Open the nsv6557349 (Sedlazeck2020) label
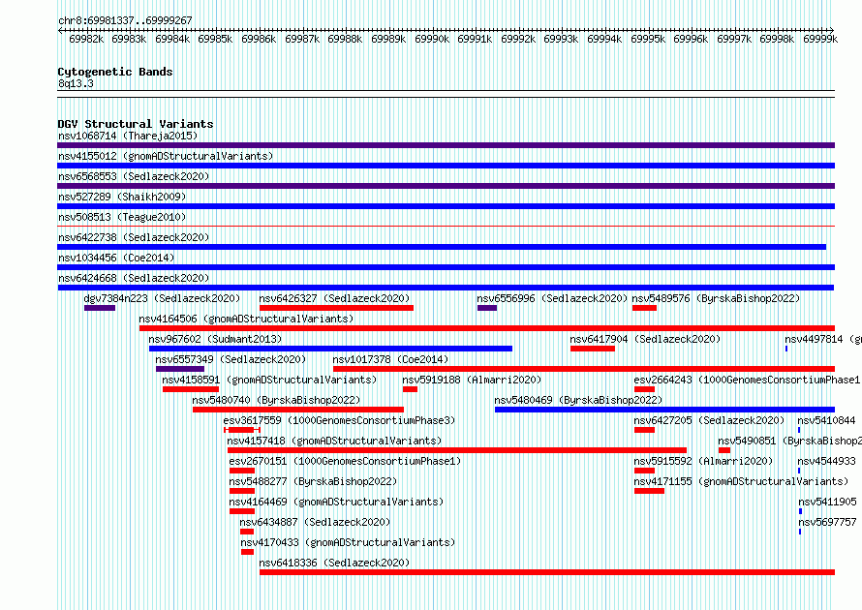The image size is (862, 610). (x=231, y=359)
